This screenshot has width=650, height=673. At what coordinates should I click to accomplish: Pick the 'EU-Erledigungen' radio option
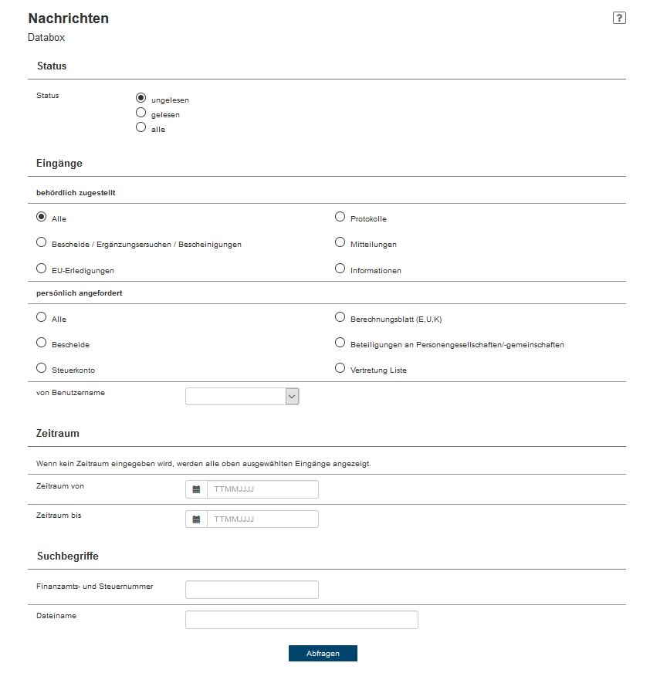pyautogui.click(x=42, y=269)
